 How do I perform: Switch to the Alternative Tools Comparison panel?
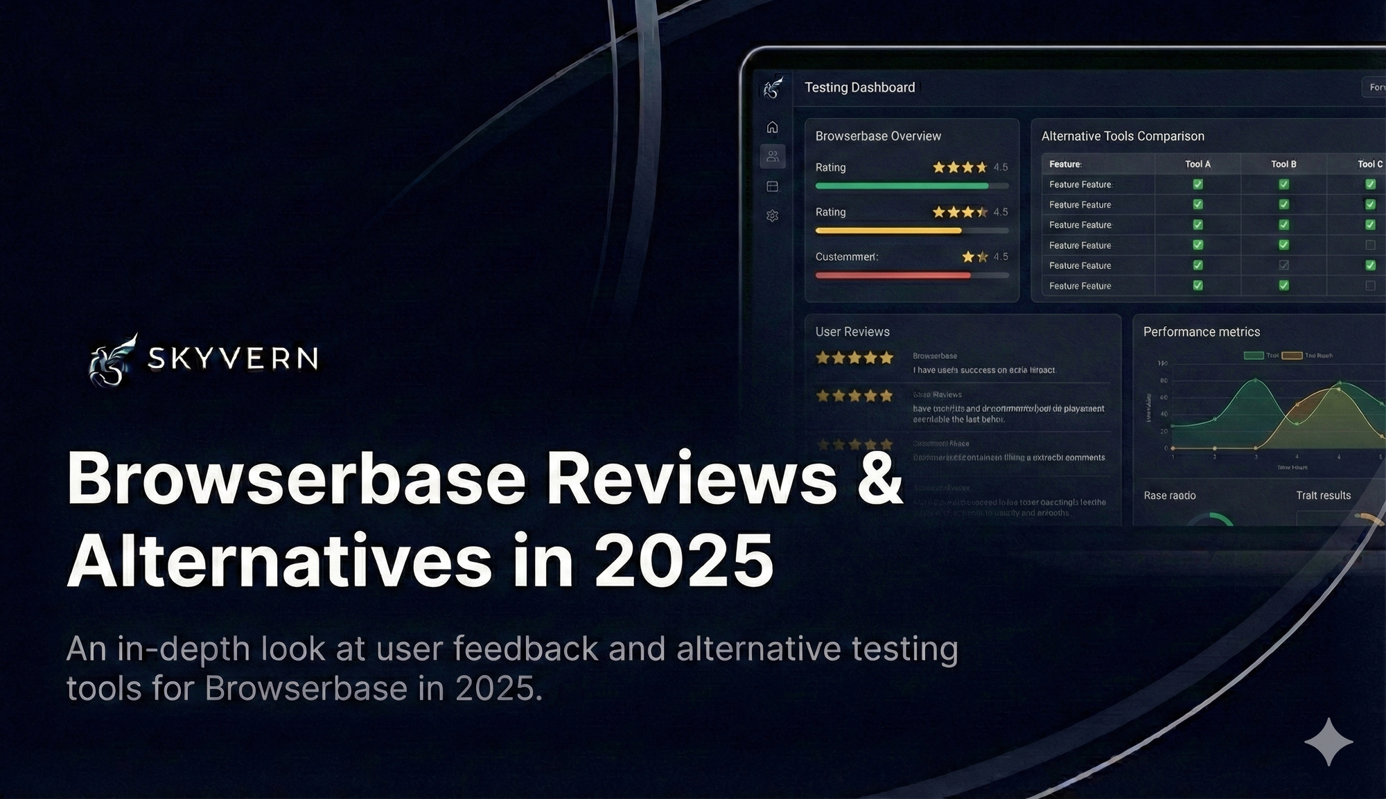[x=1123, y=136]
